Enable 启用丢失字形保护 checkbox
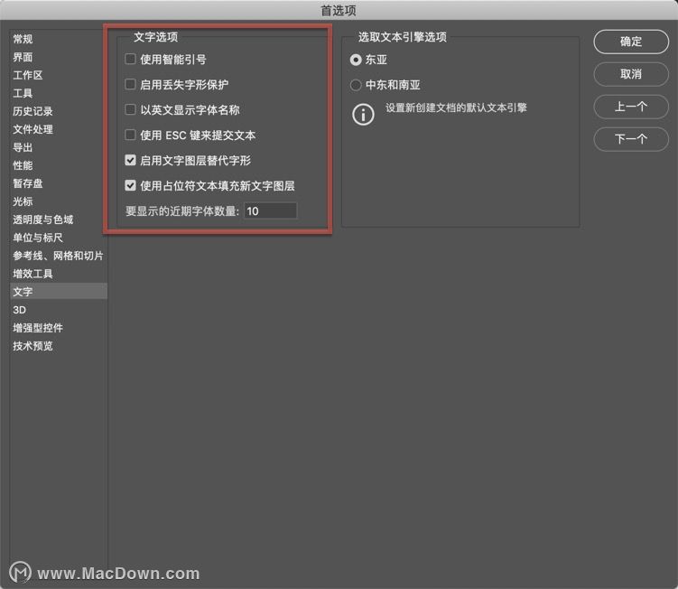678x589 pixels. (x=130, y=84)
